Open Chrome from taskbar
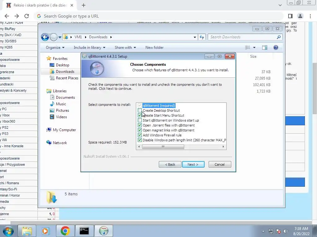The height and width of the screenshot is (237, 317). tap(65, 231)
